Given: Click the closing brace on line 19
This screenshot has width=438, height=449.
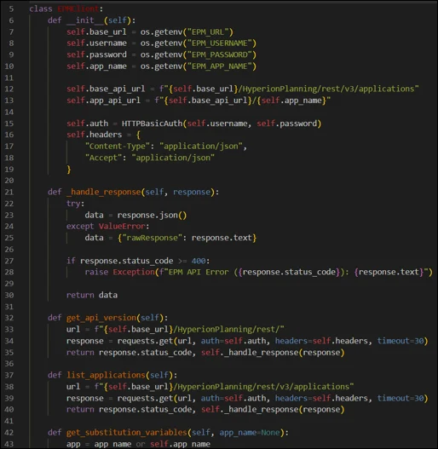Looking at the screenshot, I should pyautogui.click(x=69, y=170).
